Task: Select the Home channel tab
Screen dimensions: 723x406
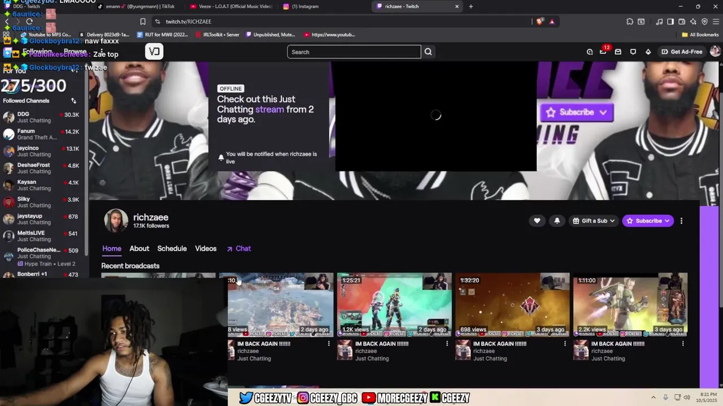Action: [x=112, y=249]
